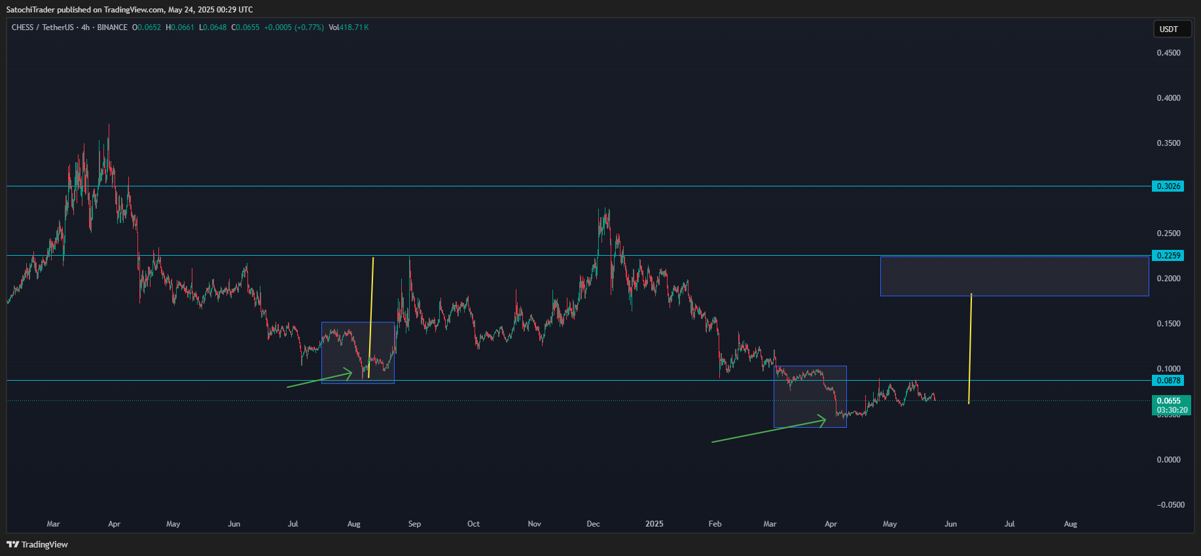Viewport: 1201px width, 556px height.
Task: Click the 0.0000 price axis label
Action: 1168,460
